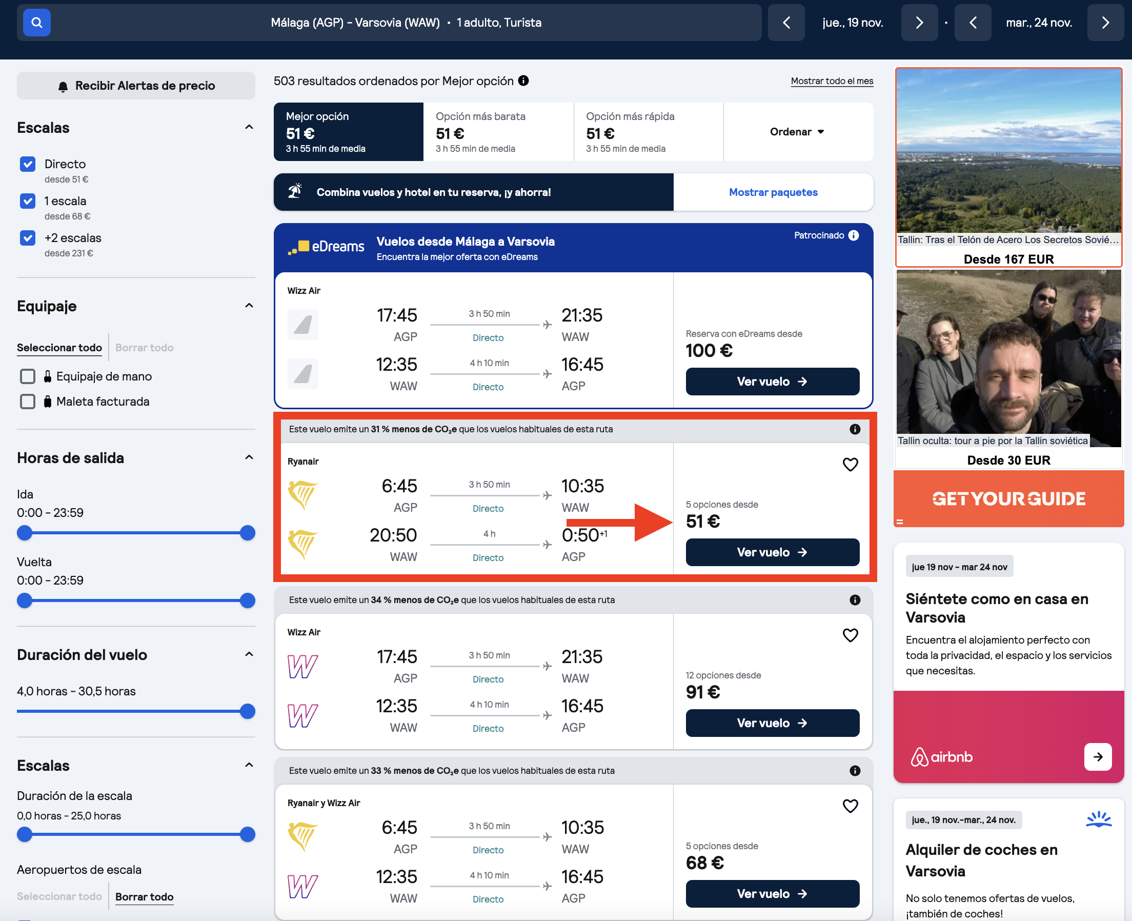The image size is (1132, 921).
Task: Open CO2 info icon for 31 % flight
Action: point(855,429)
